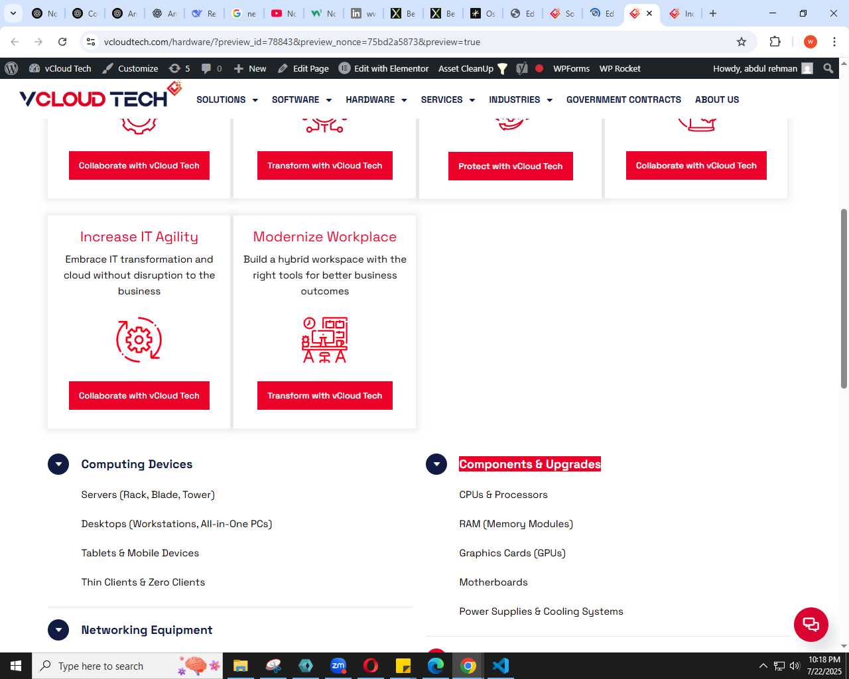849x679 pixels.
Task: Click the Type here to search box
Action: (x=127, y=666)
